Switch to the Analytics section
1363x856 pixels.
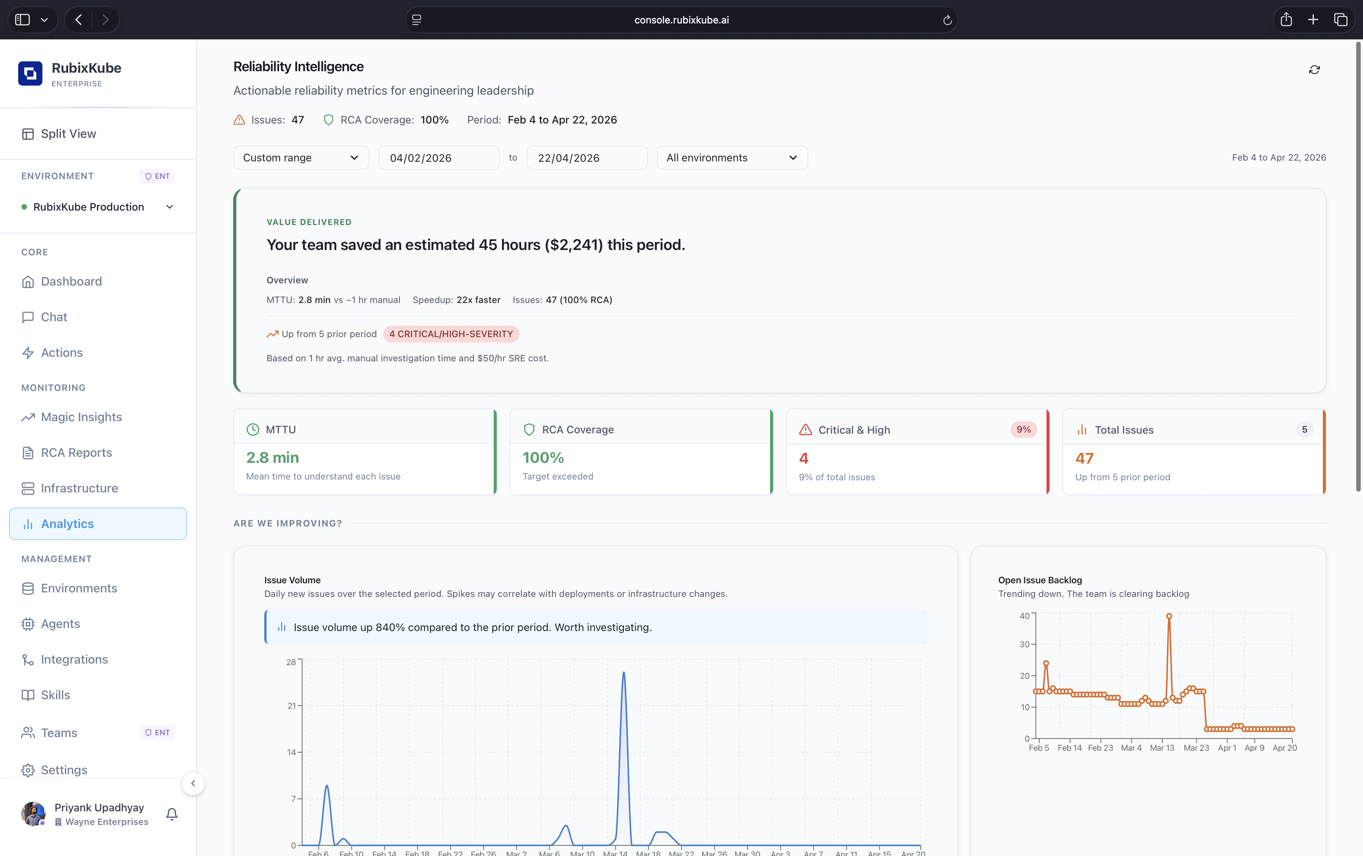coord(67,523)
